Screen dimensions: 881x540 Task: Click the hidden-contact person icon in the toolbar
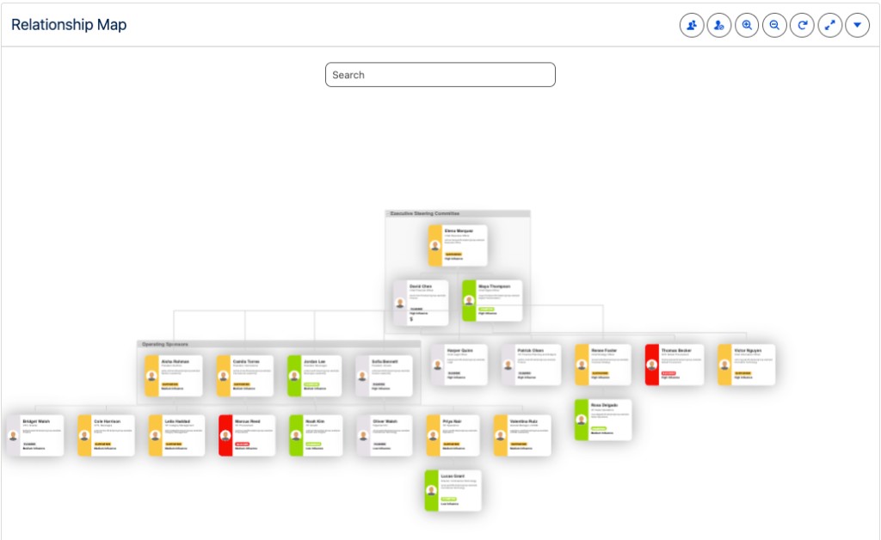click(719, 25)
